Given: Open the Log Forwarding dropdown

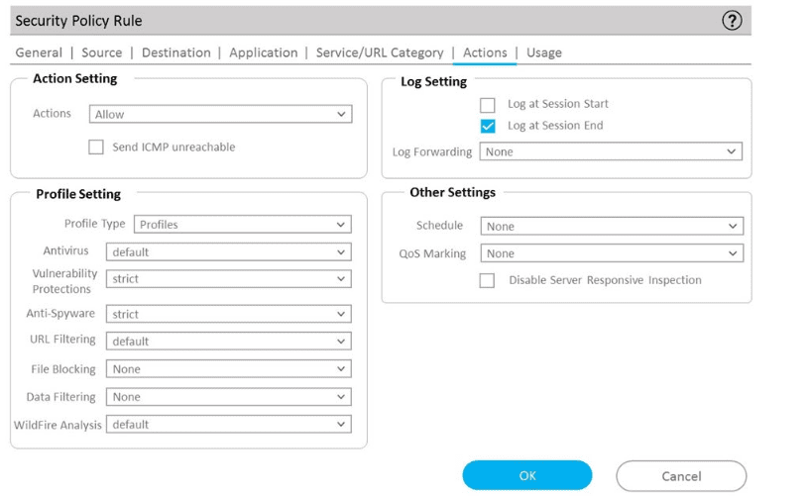Looking at the screenshot, I should coord(610,152).
